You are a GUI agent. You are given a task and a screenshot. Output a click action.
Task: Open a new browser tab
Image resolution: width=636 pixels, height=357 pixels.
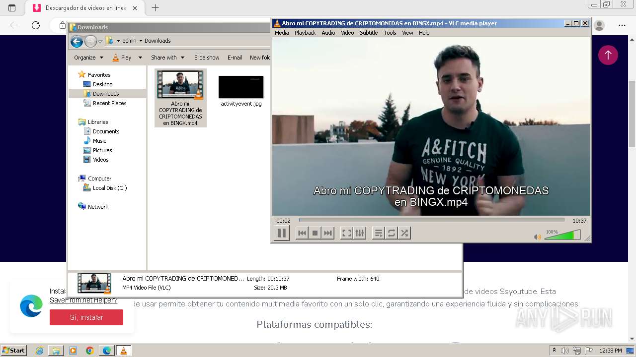[x=155, y=8]
